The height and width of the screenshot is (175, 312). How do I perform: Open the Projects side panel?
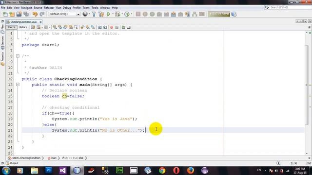point(2,59)
